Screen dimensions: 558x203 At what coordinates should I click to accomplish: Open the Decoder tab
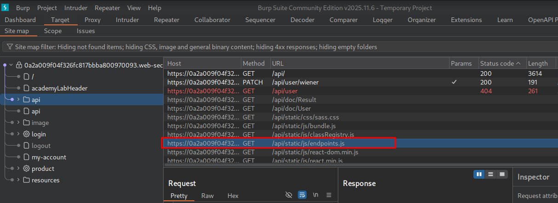point(302,20)
